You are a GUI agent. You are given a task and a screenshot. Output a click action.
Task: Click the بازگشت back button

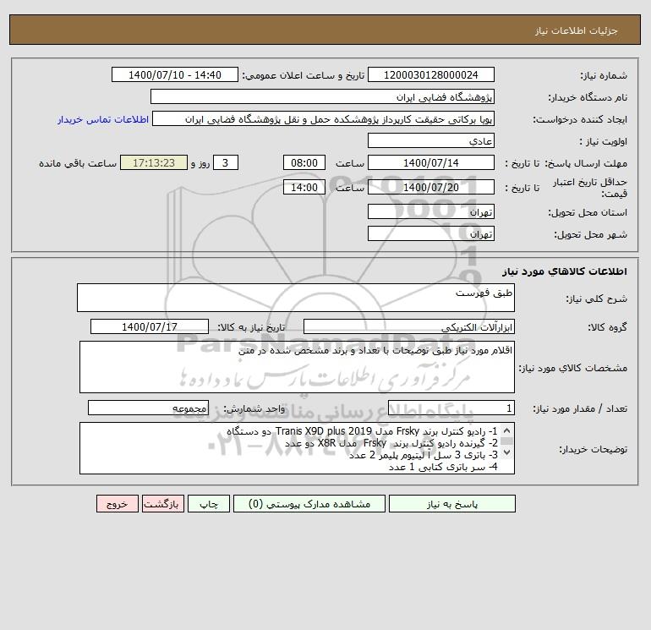click(162, 504)
